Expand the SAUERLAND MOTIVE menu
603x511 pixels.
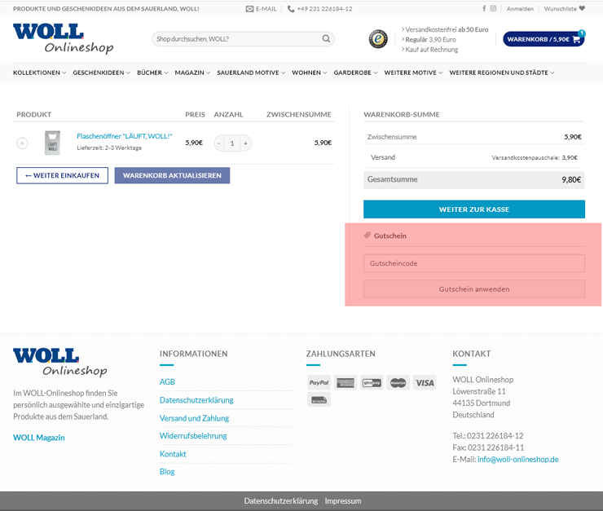coord(251,73)
